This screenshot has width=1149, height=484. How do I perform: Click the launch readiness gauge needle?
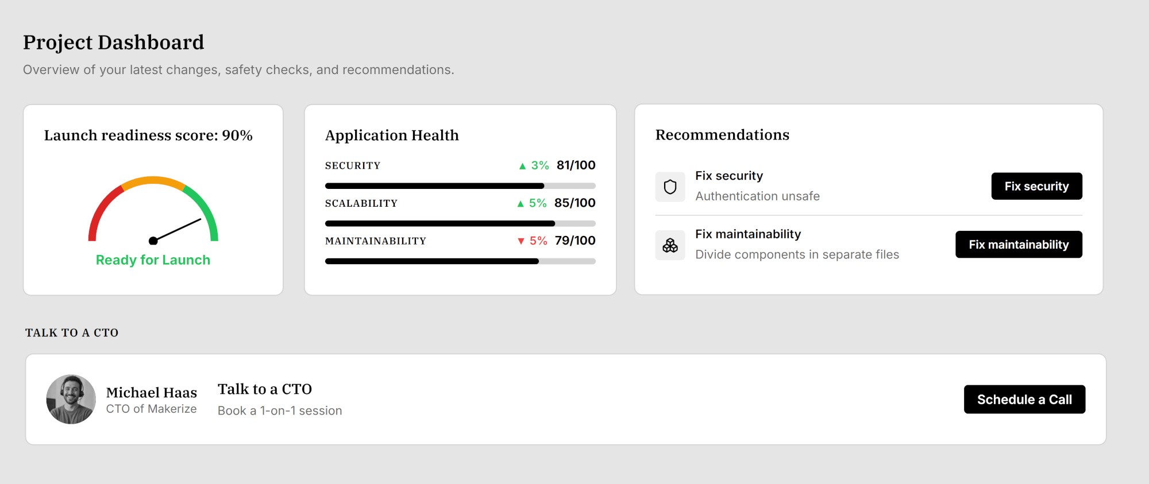(177, 230)
